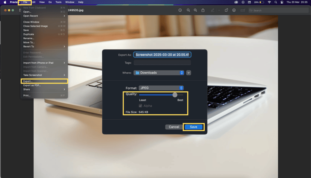Expand the save dialog with chevron button
The height and width of the screenshot is (178, 311).
point(189,73)
